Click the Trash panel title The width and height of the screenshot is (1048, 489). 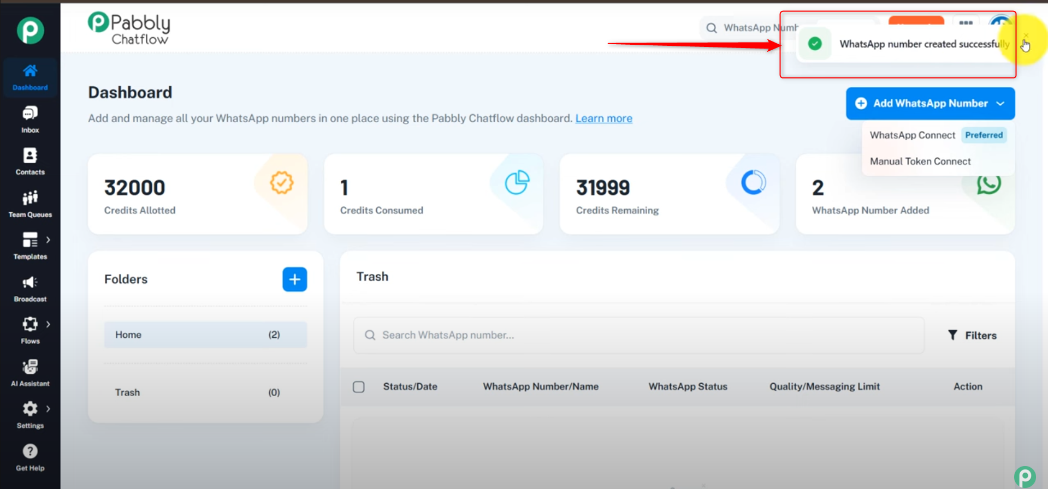coord(372,277)
